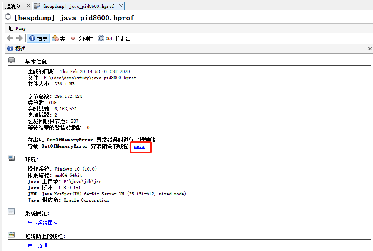Click the 堆转储上的线程 section icon
The image size is (373, 251).
[11, 234]
